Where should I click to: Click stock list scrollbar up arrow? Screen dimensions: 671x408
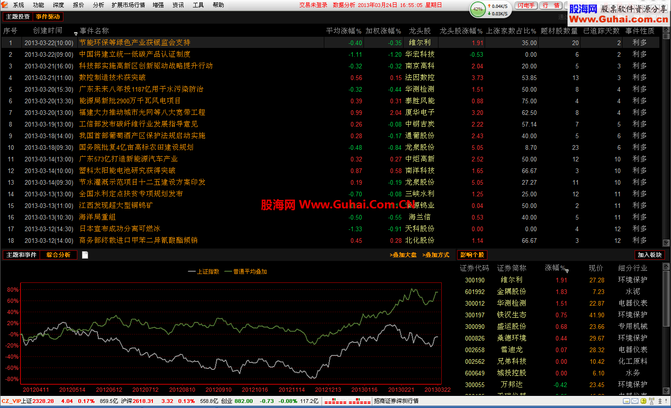coord(666,266)
